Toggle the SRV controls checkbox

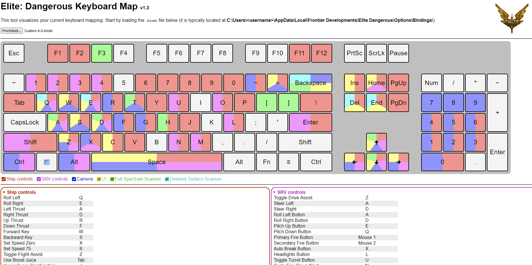[39, 179]
